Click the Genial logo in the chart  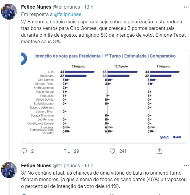click(164, 137)
